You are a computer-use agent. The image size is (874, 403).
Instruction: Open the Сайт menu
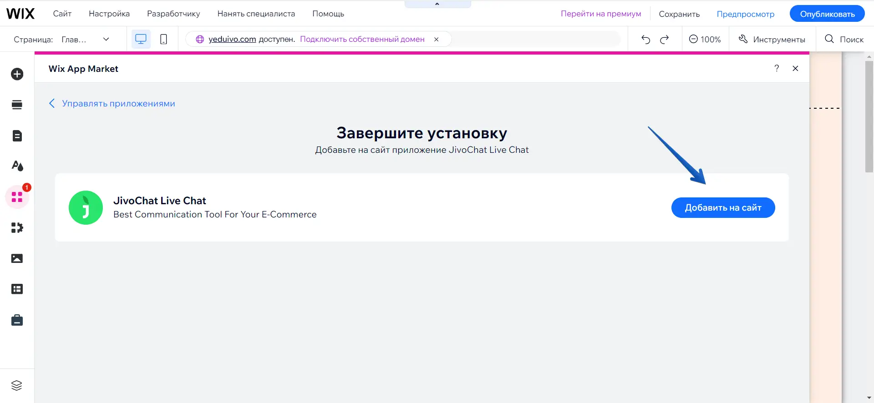click(62, 14)
